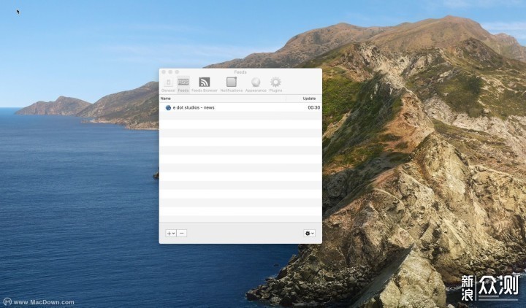The width and height of the screenshot is (526, 308).
Task: Sort feeds by the Name column
Action: click(222, 99)
